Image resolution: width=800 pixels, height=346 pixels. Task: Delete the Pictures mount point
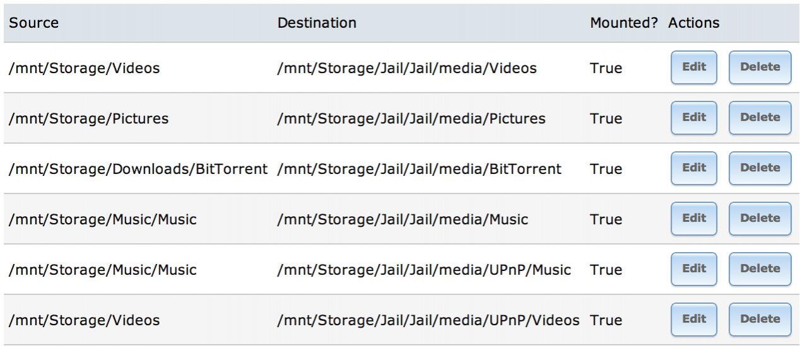point(760,118)
